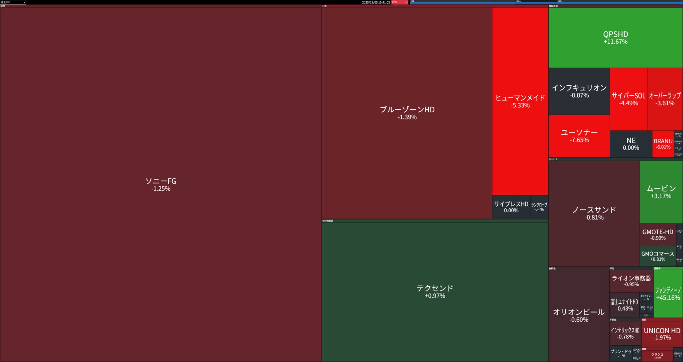Viewport: 683px width, 362px height.
Task: Click the インフキュリオン tile
Action: 579,91
